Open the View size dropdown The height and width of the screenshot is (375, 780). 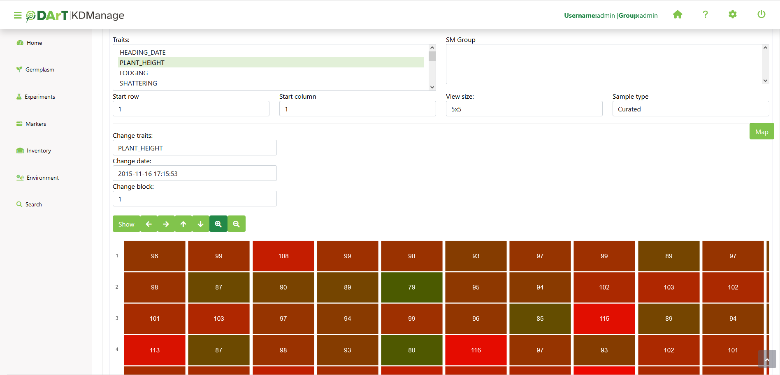coord(524,109)
